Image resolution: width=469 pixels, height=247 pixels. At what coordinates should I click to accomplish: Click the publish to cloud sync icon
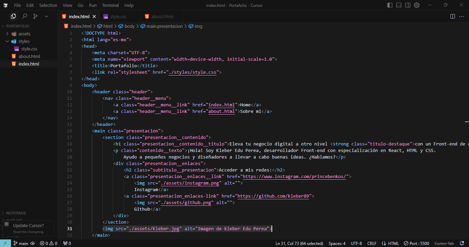pyautogui.click(x=33, y=243)
